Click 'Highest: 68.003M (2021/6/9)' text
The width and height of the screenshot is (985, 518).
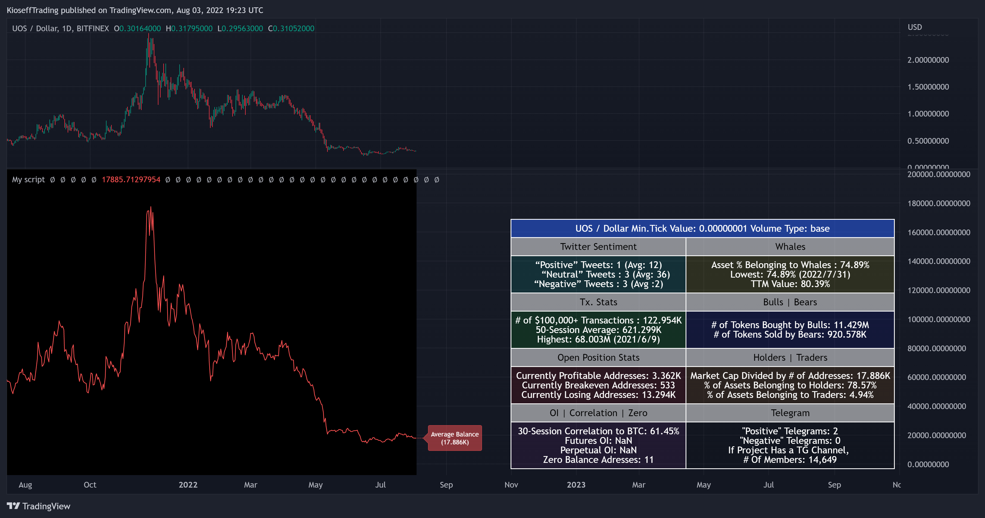click(598, 340)
